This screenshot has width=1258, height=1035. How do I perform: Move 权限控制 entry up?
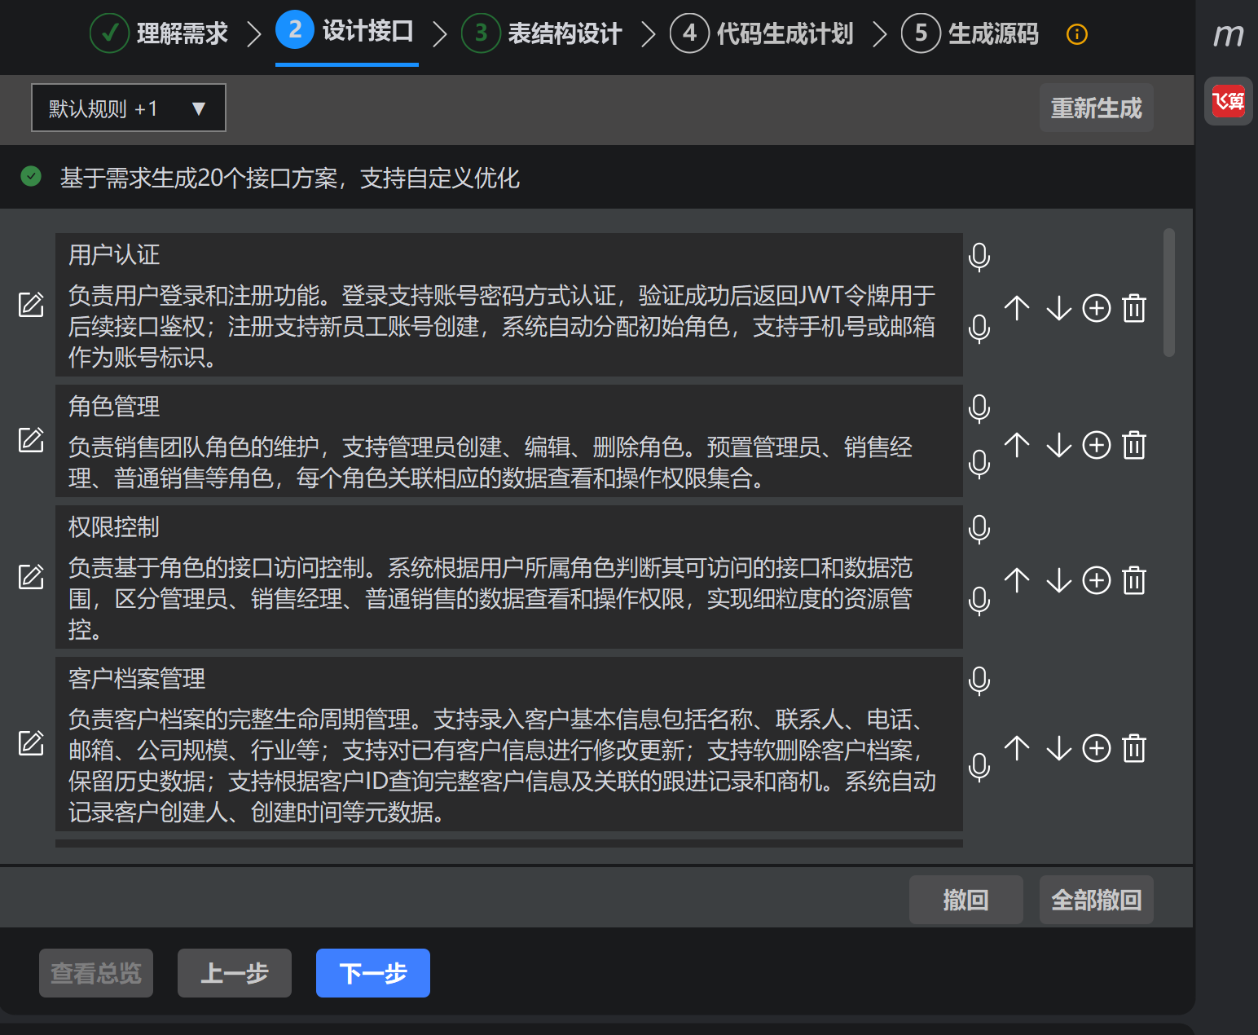click(1017, 580)
